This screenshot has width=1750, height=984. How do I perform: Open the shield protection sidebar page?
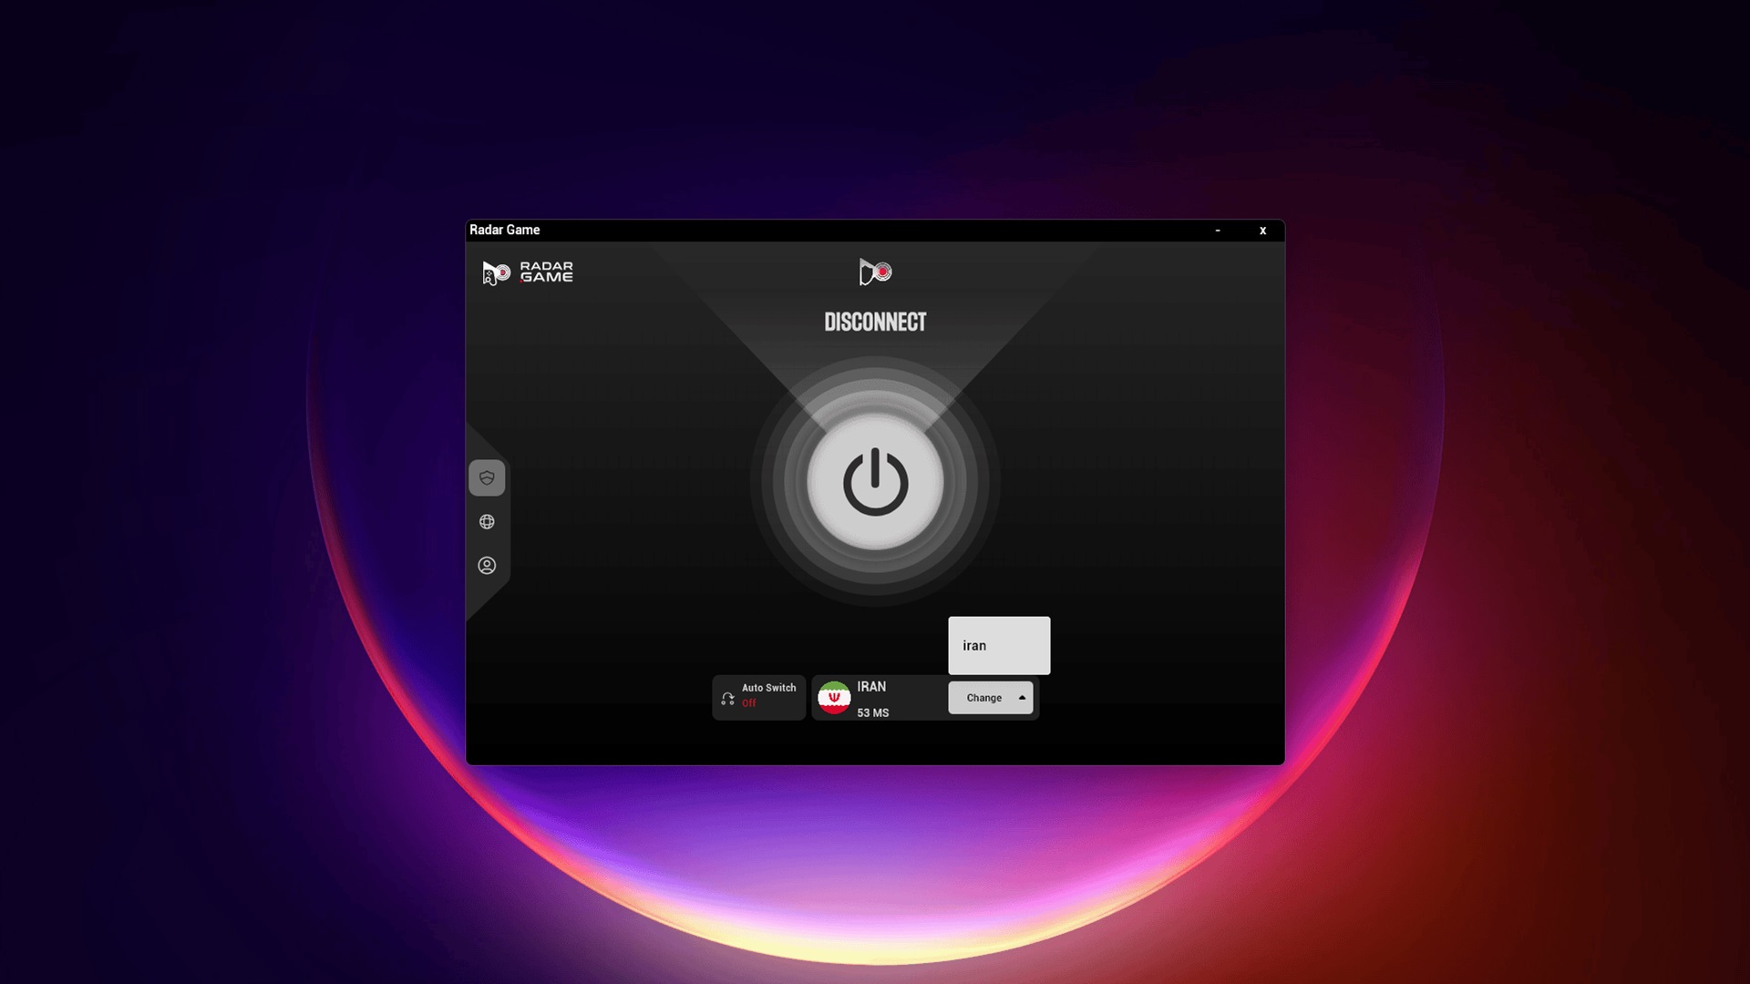coord(487,478)
